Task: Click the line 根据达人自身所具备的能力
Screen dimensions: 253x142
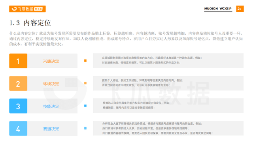Action: 136,103
